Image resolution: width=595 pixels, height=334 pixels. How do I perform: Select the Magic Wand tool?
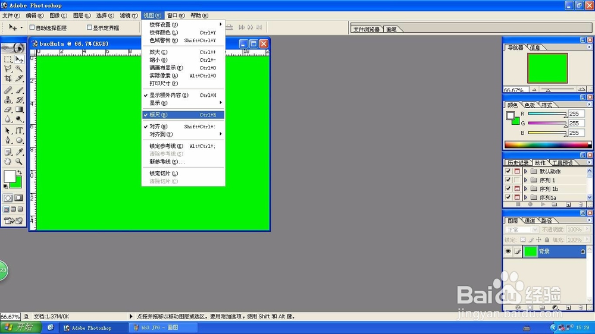[x=19, y=68]
